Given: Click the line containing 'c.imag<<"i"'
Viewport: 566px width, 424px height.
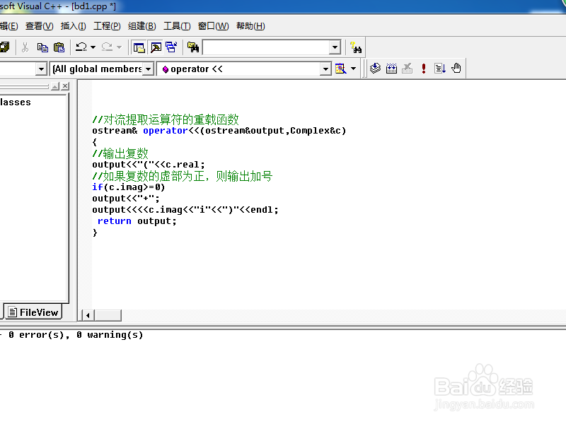Looking at the screenshot, I should [185, 209].
